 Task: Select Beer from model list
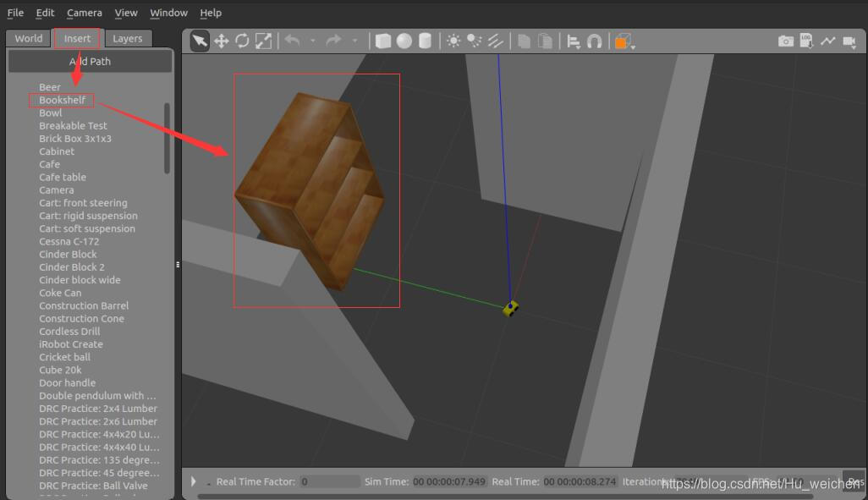click(x=50, y=87)
